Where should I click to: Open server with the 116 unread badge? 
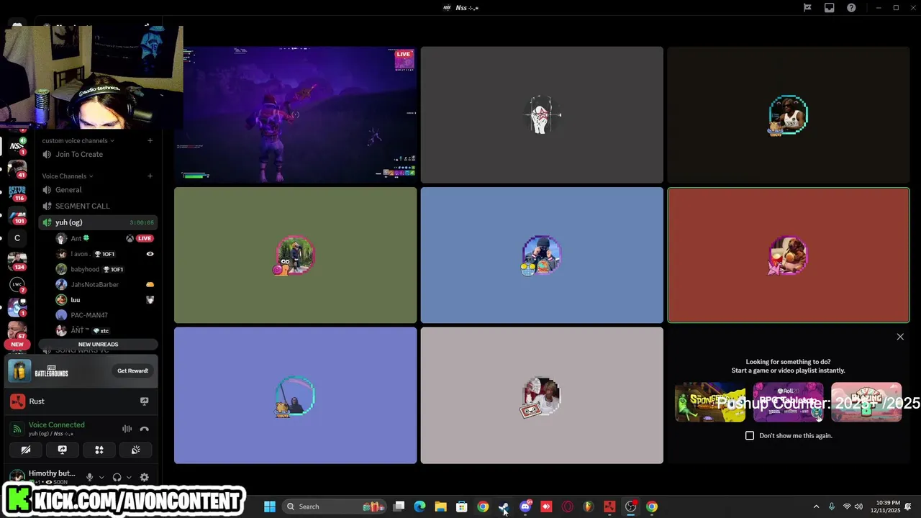coord(17,192)
